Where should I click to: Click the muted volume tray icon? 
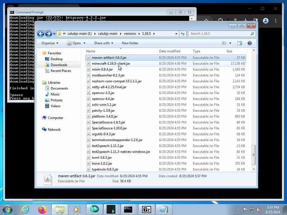click(x=259, y=210)
